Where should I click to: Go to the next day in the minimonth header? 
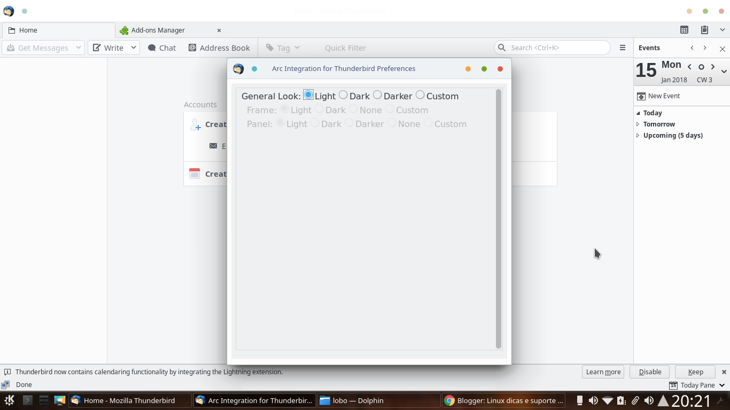coord(713,67)
